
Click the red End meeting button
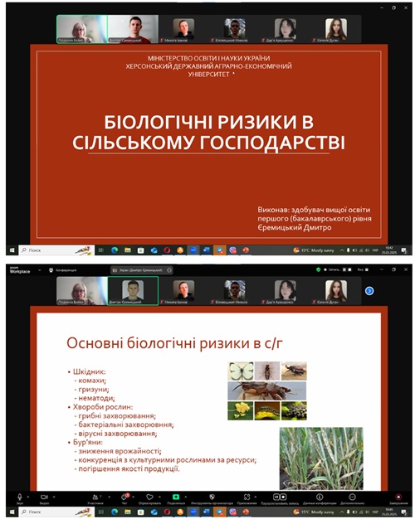[398, 497]
